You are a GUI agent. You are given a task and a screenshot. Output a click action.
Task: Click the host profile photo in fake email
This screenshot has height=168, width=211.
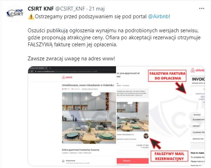pos(146,136)
